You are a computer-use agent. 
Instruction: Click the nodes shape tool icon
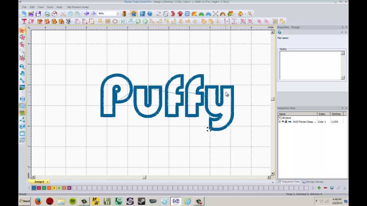[x=22, y=120]
